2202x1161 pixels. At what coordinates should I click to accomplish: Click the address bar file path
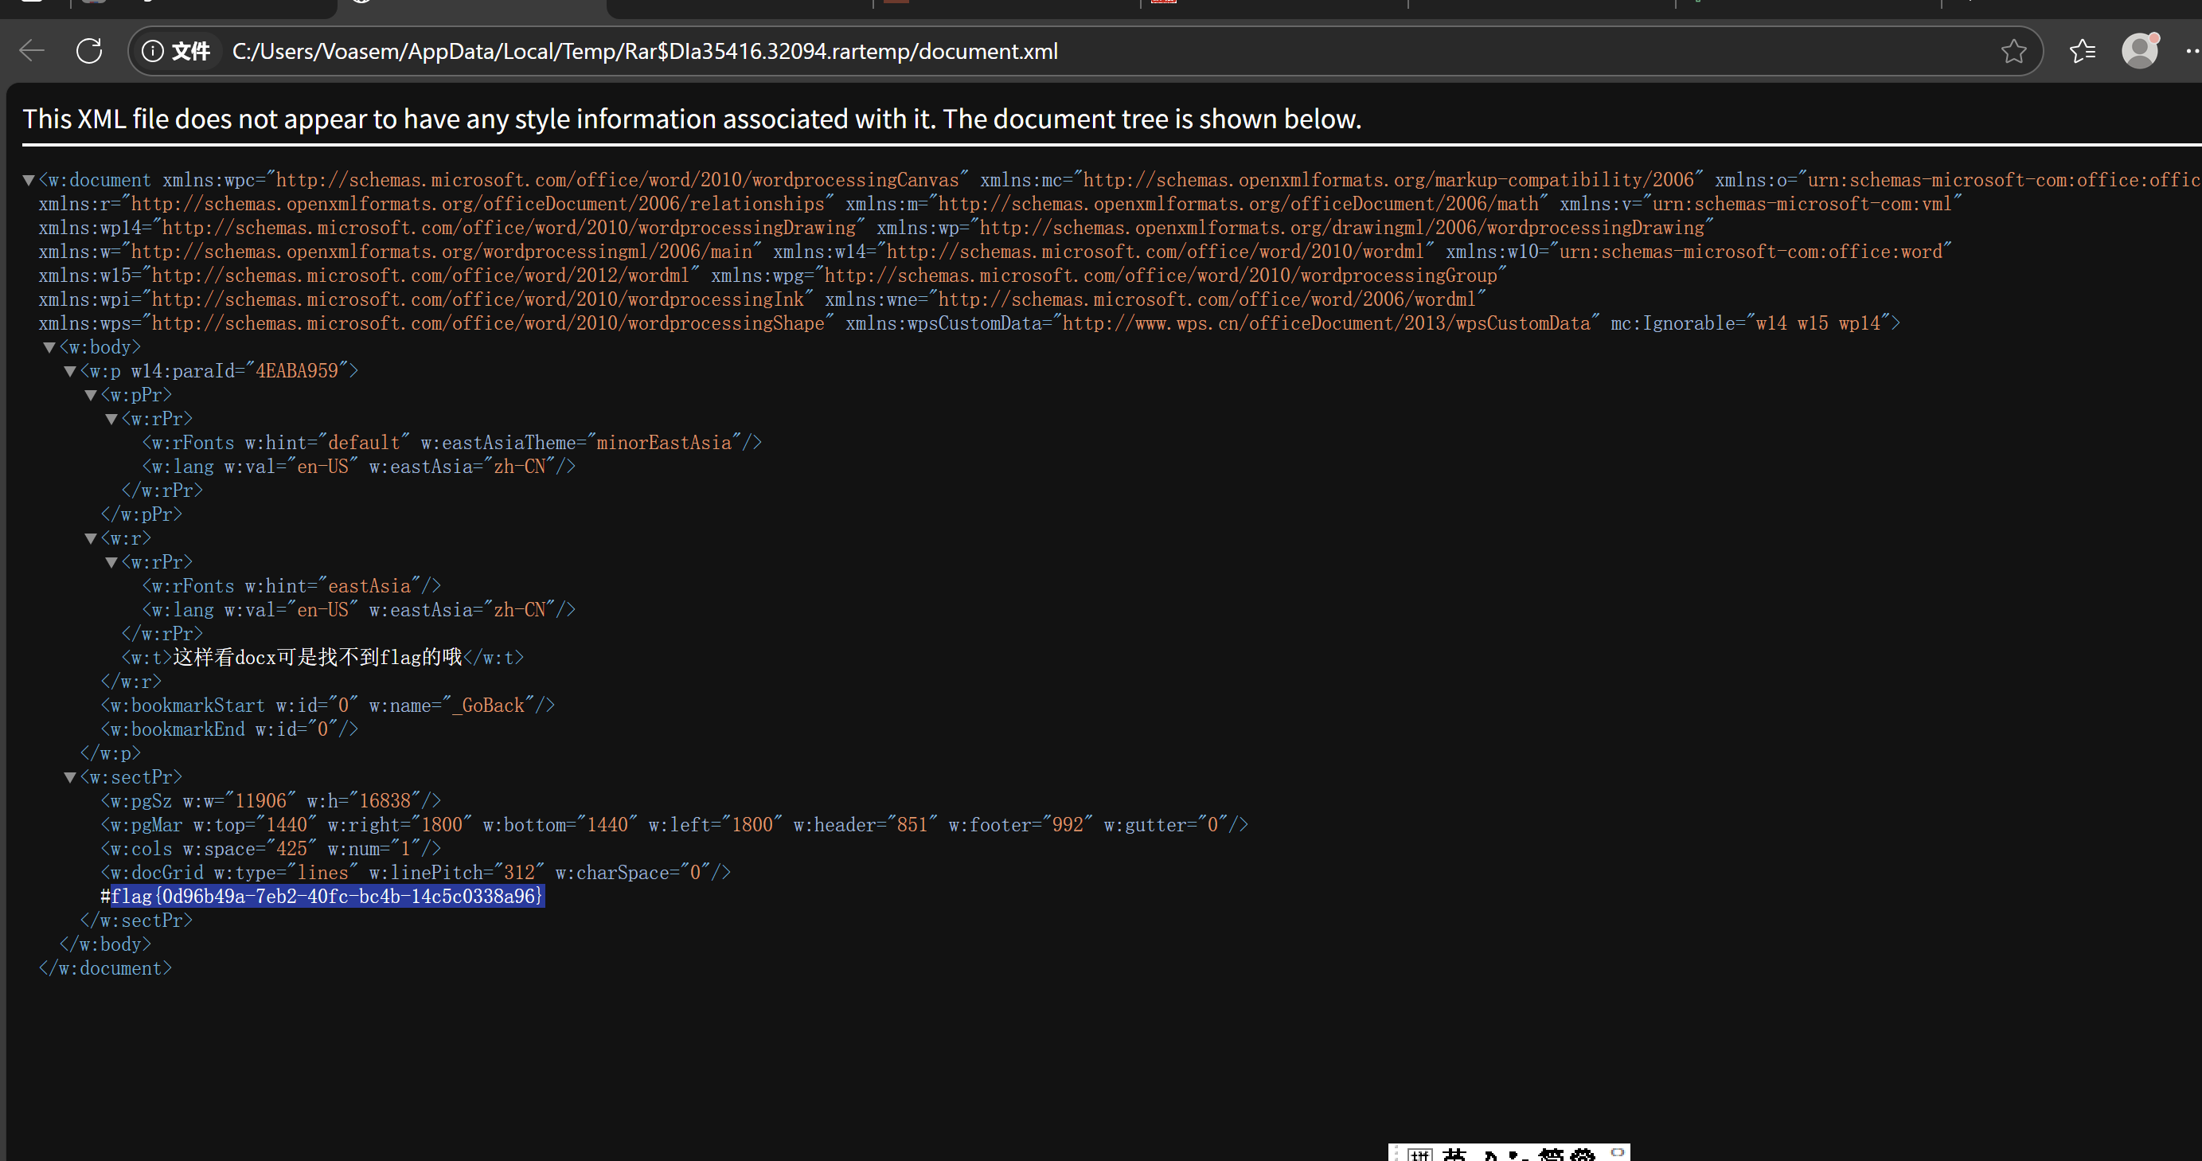point(645,51)
